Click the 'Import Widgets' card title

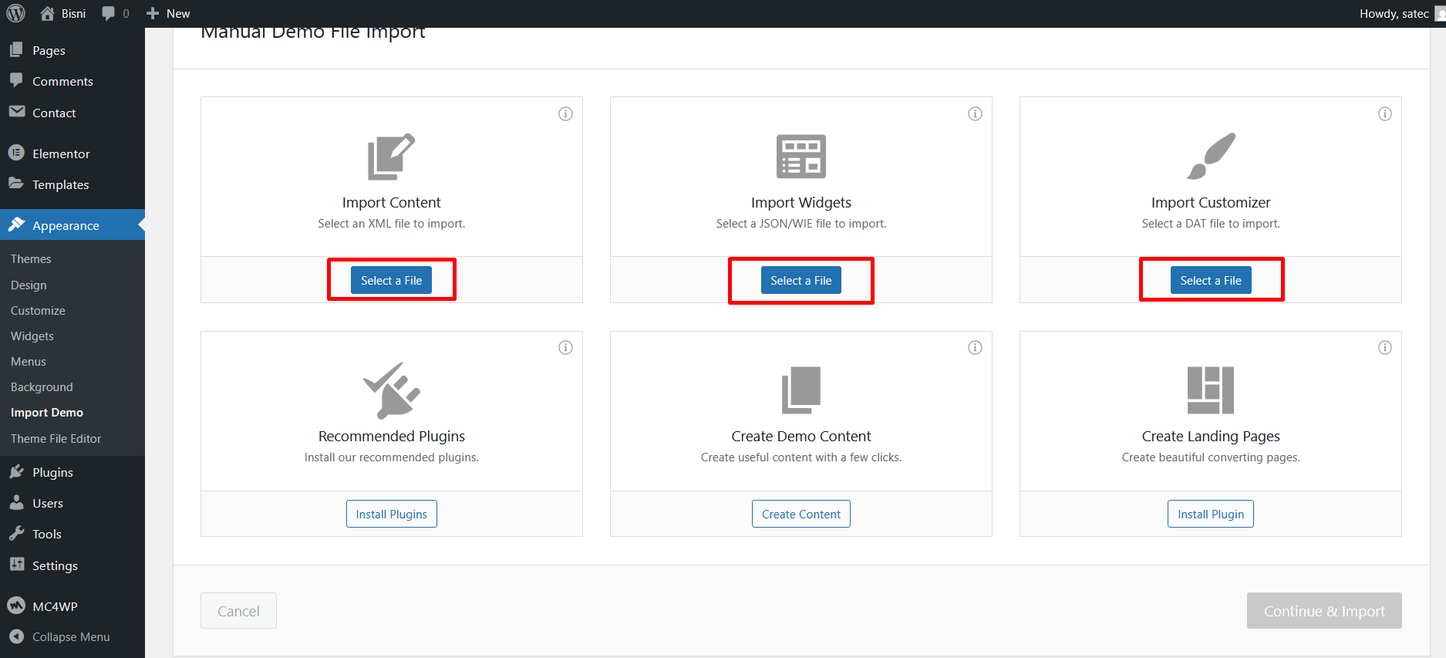coord(801,202)
